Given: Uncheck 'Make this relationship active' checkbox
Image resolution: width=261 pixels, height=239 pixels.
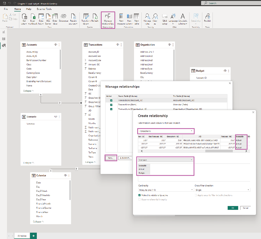Looking at the screenshot, I should click(139, 195).
